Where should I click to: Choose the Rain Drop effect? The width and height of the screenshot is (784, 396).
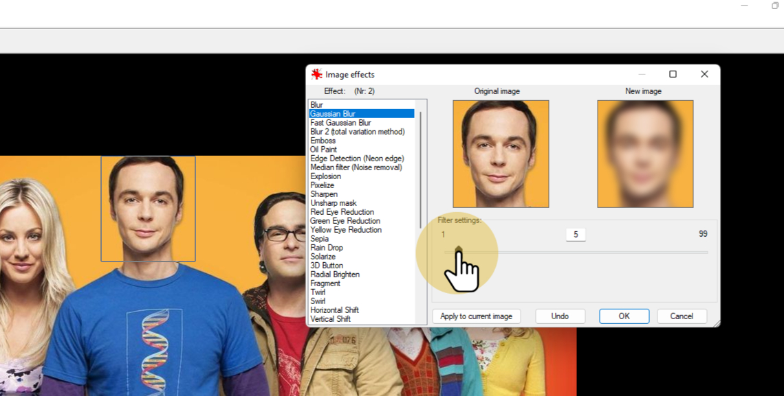(x=327, y=248)
